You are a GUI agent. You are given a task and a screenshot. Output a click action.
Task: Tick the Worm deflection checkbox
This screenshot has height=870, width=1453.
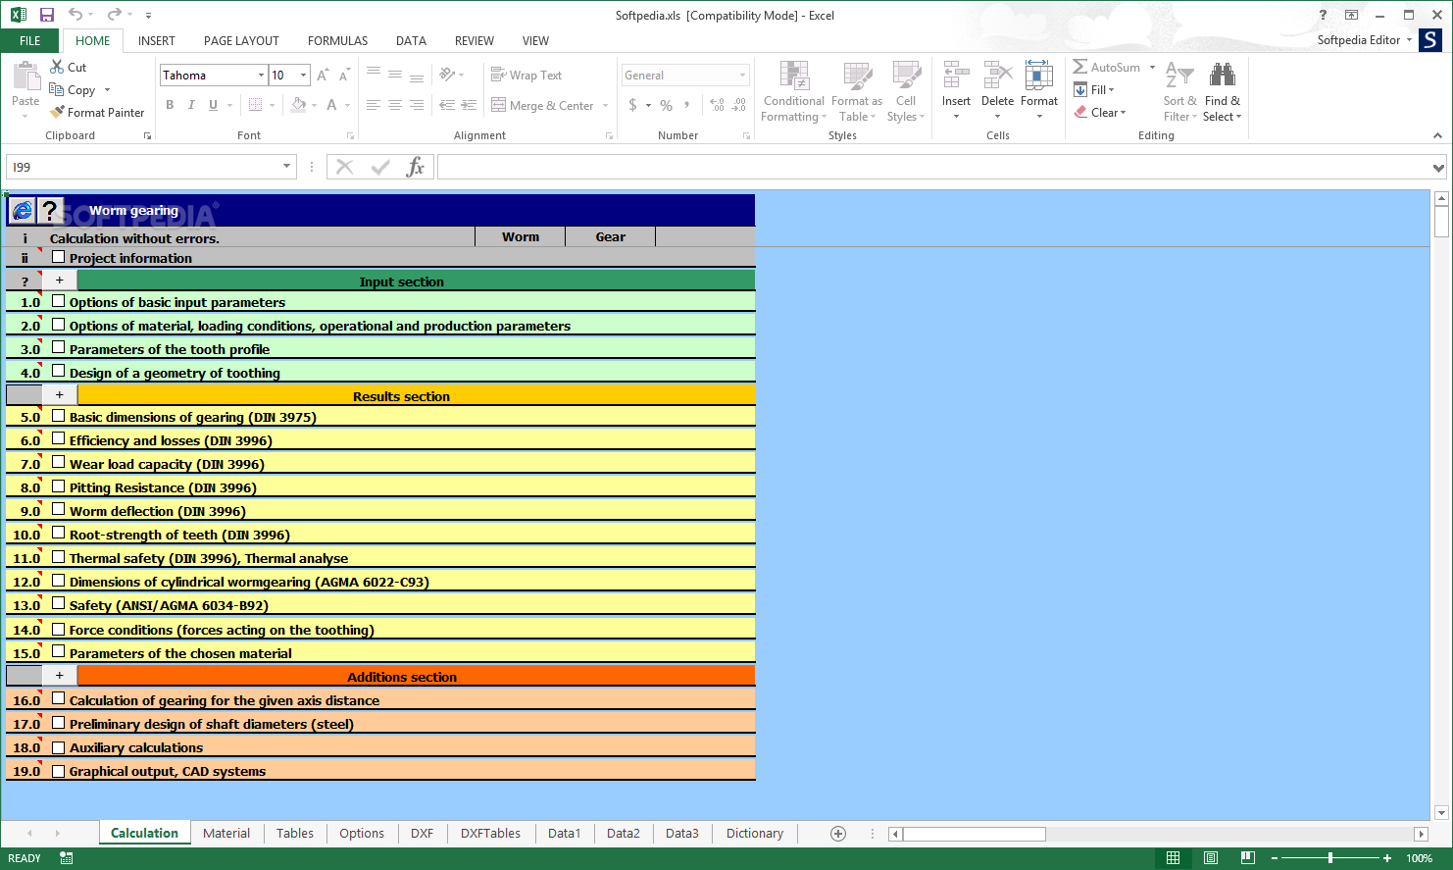click(59, 510)
